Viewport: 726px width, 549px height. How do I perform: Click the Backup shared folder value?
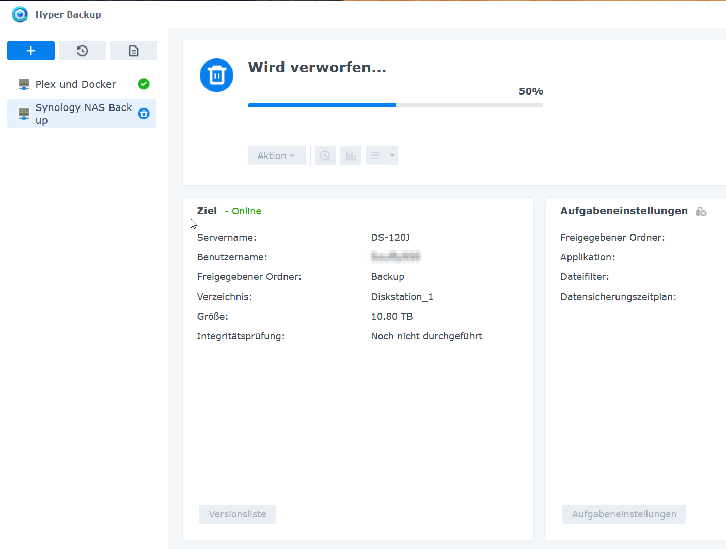click(388, 277)
